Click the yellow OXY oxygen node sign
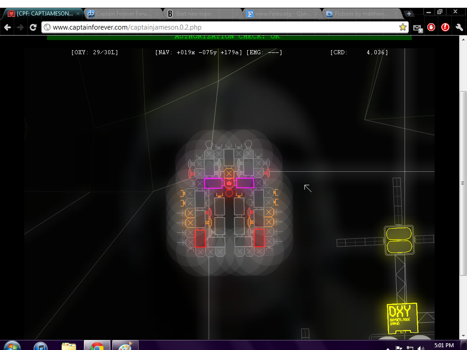This screenshot has width=467, height=350. pos(402,318)
